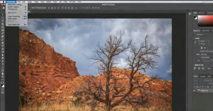Toggle the Show Transform Controls checkbox
213x111 pixels.
click(31, 8)
